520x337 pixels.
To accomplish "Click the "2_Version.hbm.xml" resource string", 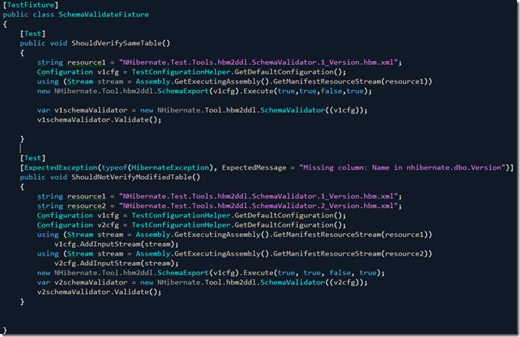I will coord(260,206).
